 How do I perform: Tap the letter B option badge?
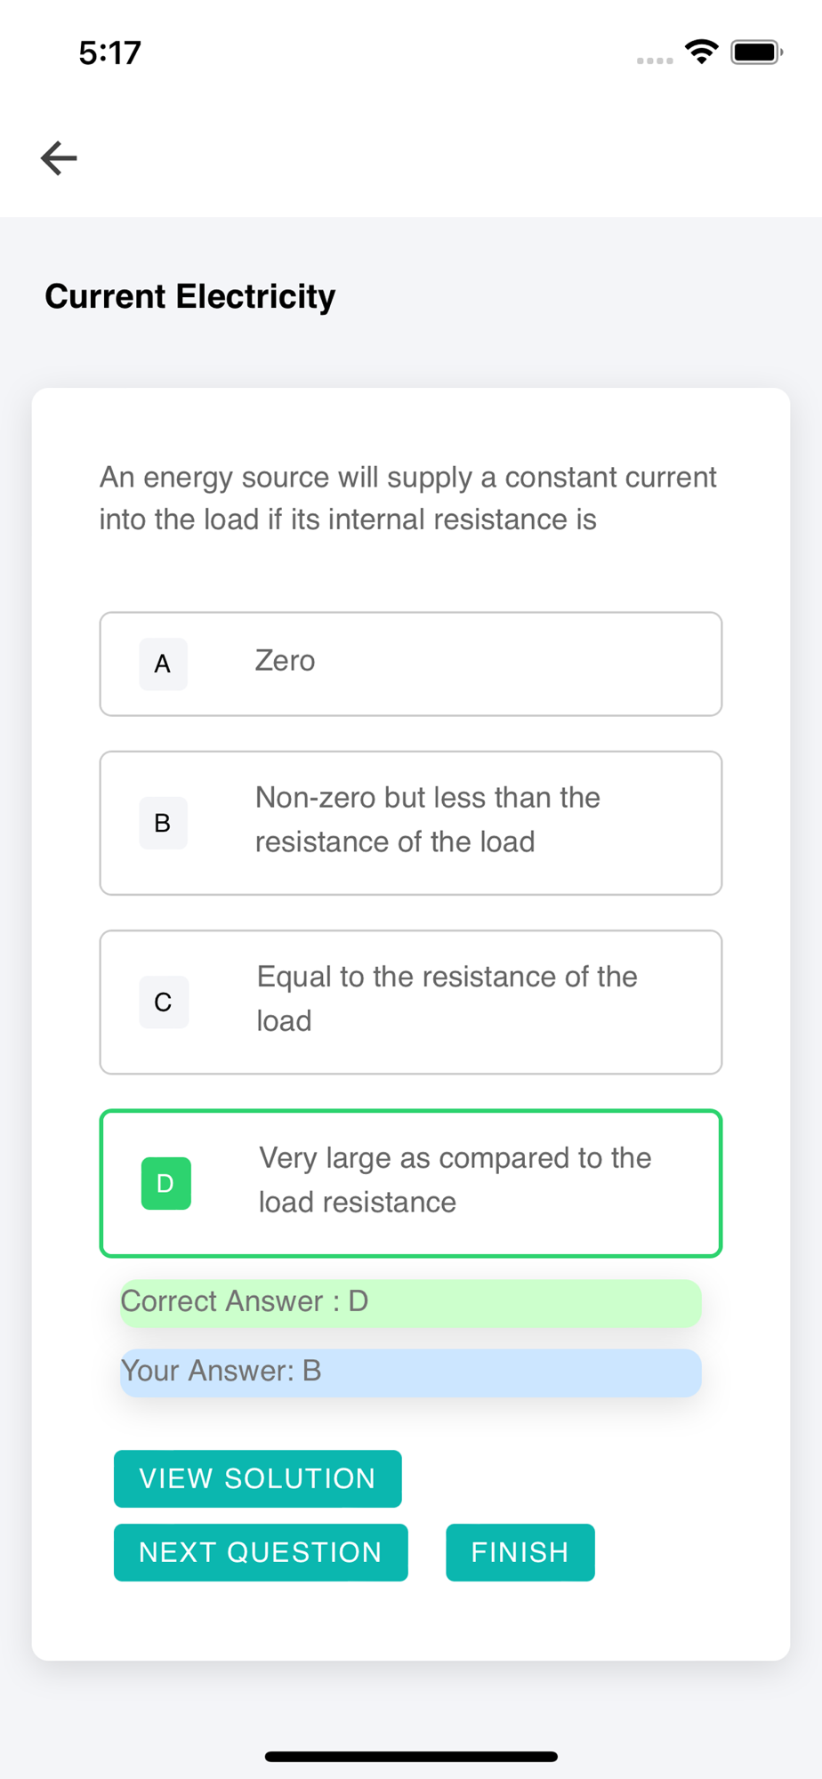coord(163,823)
